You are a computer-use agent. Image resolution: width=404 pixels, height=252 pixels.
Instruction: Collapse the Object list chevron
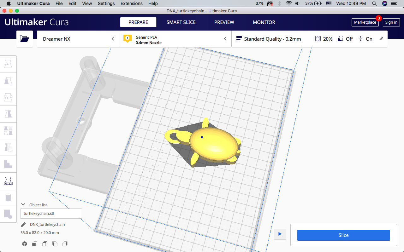(23, 205)
